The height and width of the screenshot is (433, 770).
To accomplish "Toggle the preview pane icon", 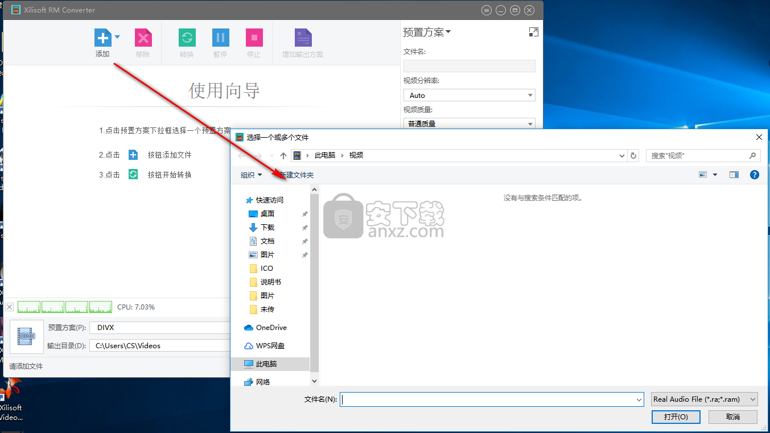I will point(734,175).
